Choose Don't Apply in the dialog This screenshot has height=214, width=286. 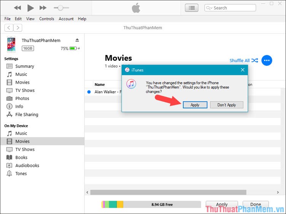[227, 105]
